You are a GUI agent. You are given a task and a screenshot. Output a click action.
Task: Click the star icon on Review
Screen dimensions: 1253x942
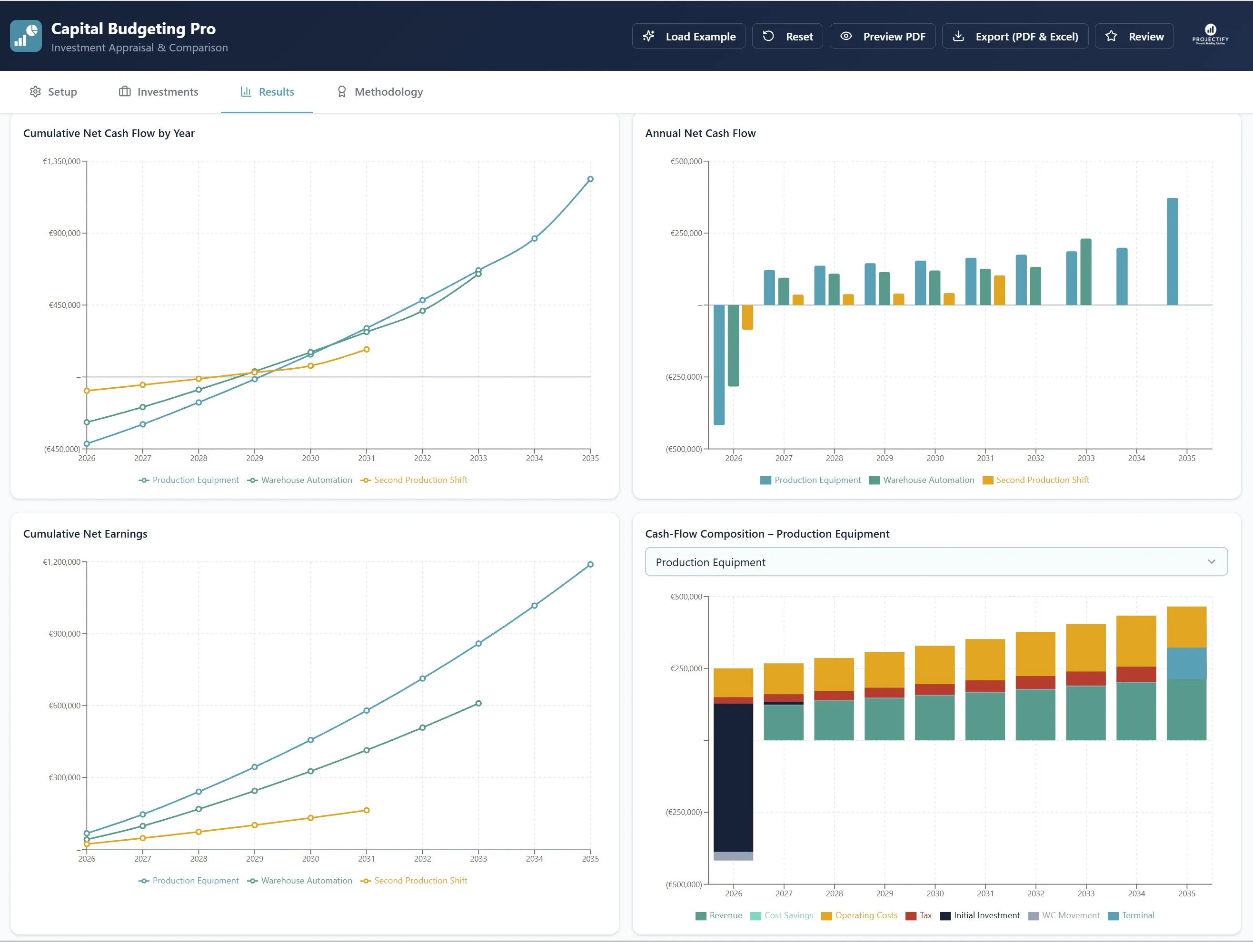(x=1112, y=36)
